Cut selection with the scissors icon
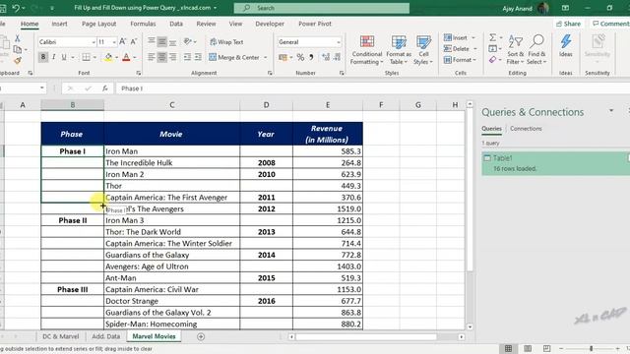This screenshot has width=630, height=354. (18, 38)
